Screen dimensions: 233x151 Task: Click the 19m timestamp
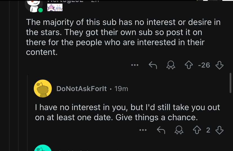tap(121, 89)
